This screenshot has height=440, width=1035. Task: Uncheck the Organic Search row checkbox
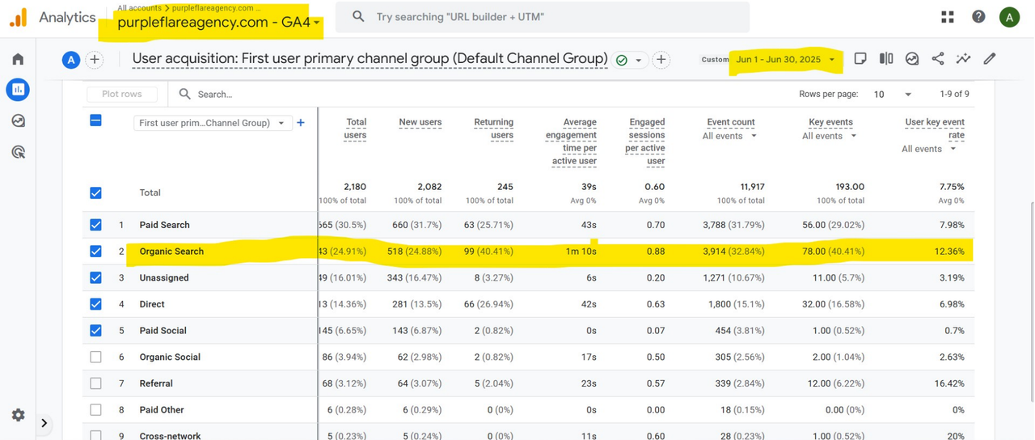(95, 251)
